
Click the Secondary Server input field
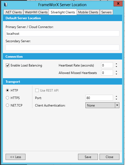point(62,48)
